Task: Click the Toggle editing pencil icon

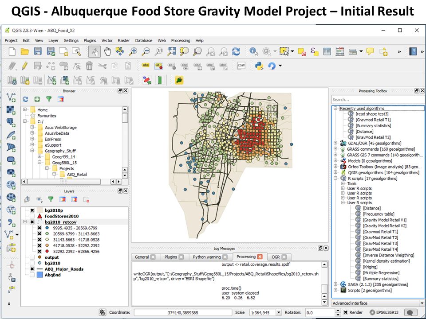Action: 25,66
